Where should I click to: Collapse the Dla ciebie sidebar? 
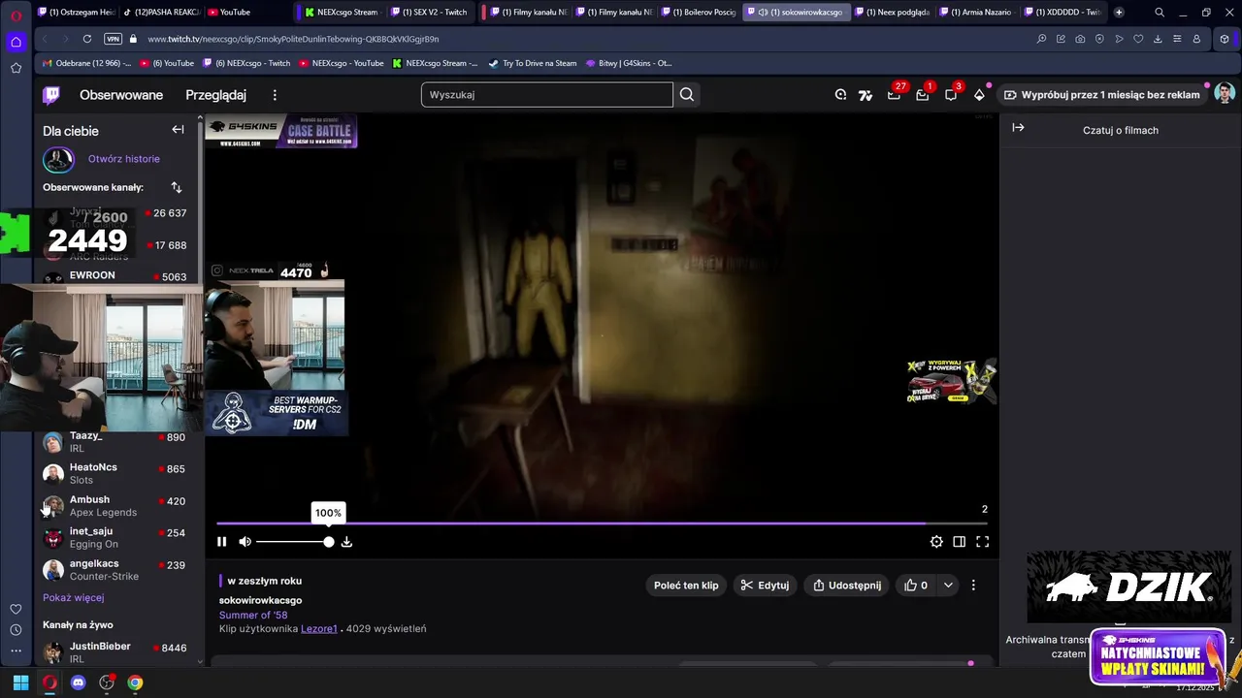[178, 130]
